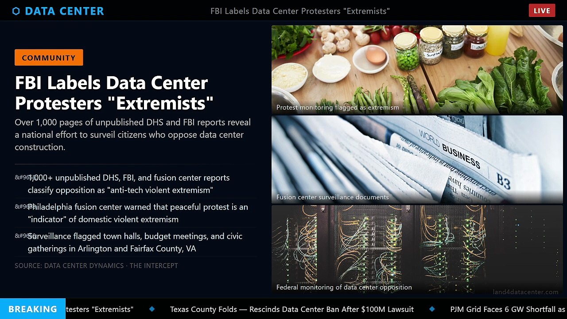This screenshot has height=319, width=567.
Task: Open the server rack cables thumbnail
Action: 417,249
